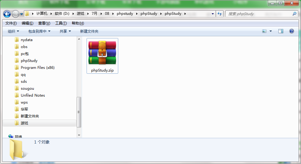Select the phpStudy folder in tree
Screen dimensions: 301x164
(29, 61)
